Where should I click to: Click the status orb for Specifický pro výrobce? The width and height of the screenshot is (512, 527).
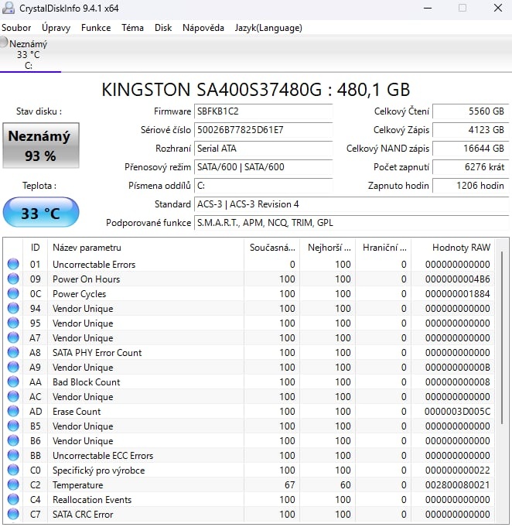(13, 471)
